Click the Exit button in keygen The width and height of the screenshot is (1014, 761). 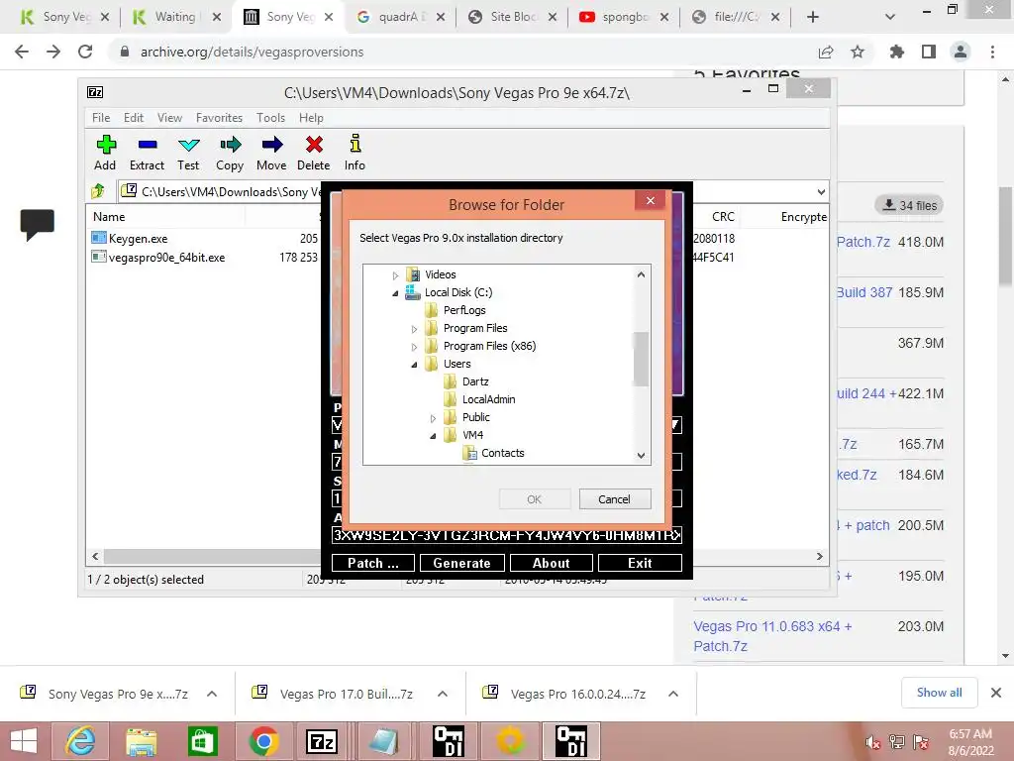[x=640, y=563]
